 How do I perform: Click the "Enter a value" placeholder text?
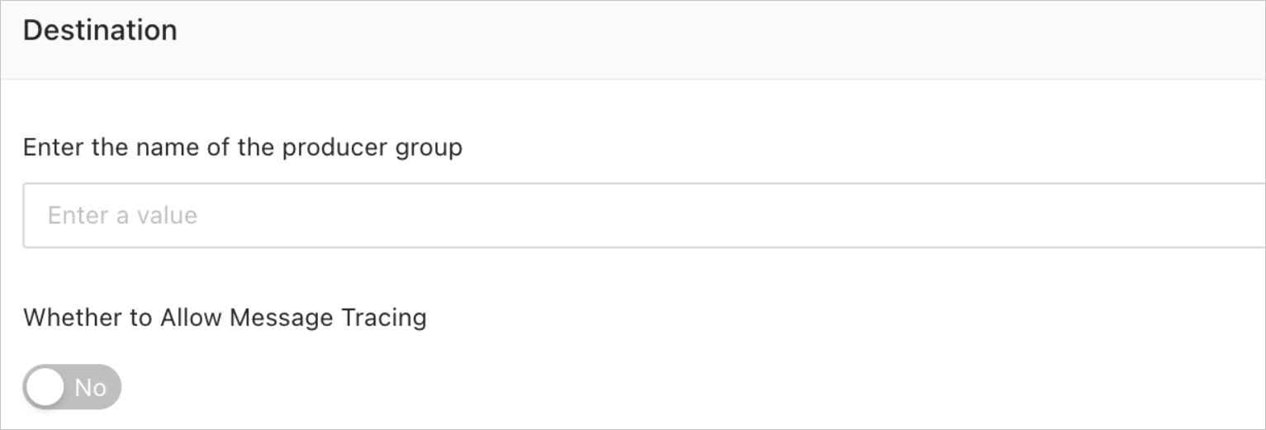tap(122, 215)
